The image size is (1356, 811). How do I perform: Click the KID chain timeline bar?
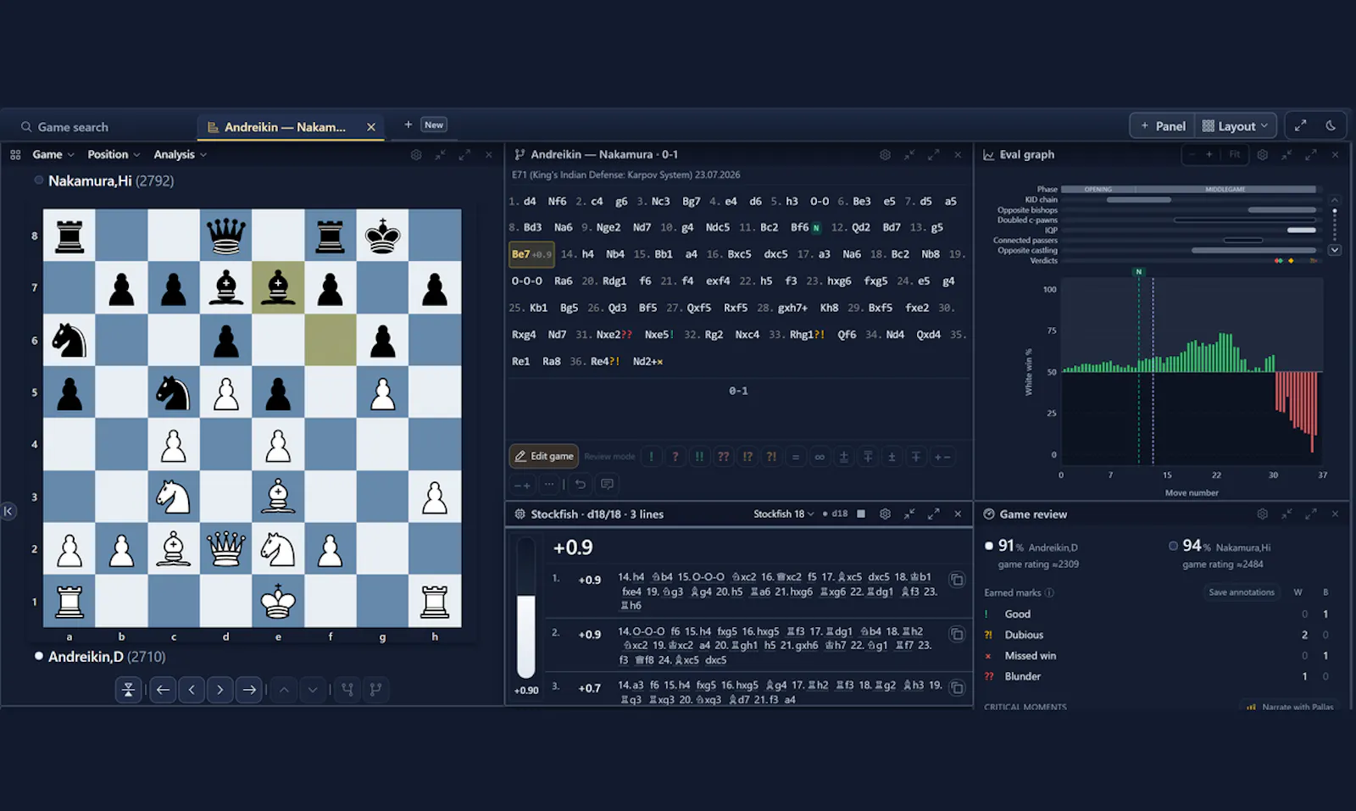pos(1138,200)
